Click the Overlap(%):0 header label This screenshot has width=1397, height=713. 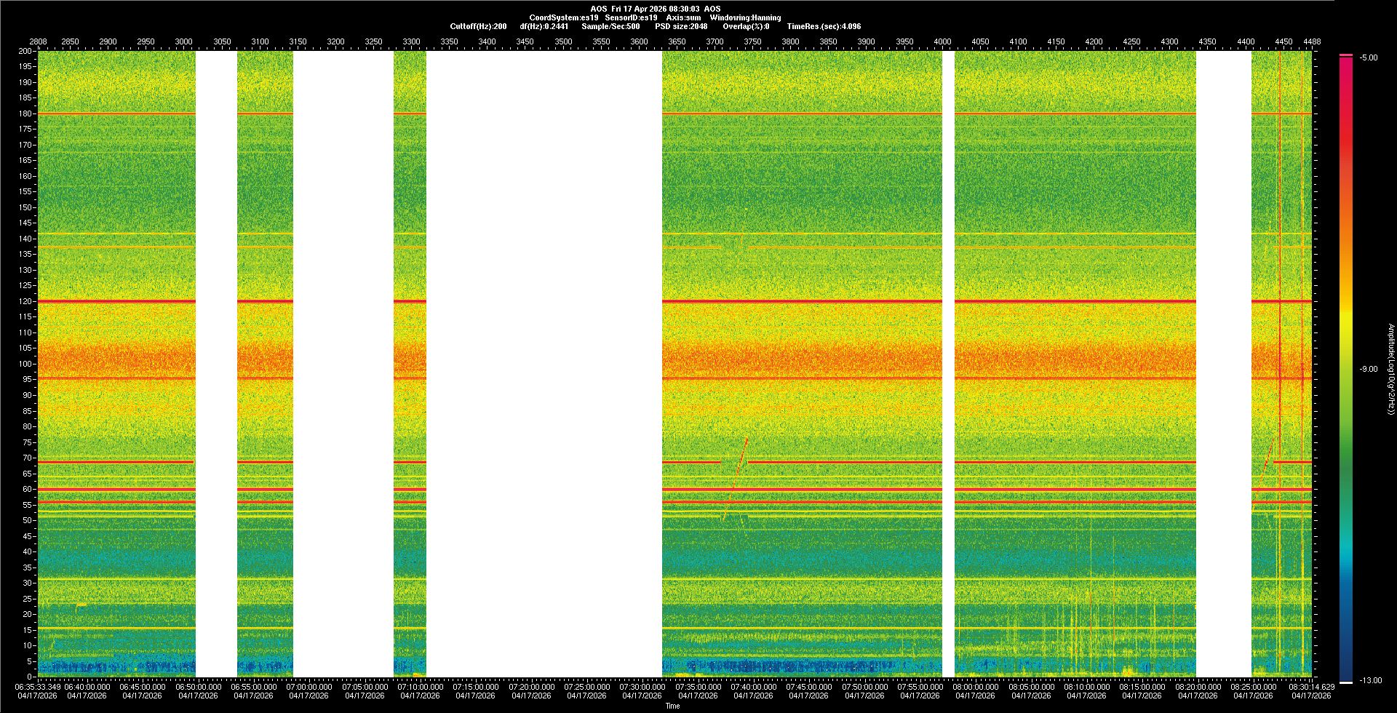(746, 26)
